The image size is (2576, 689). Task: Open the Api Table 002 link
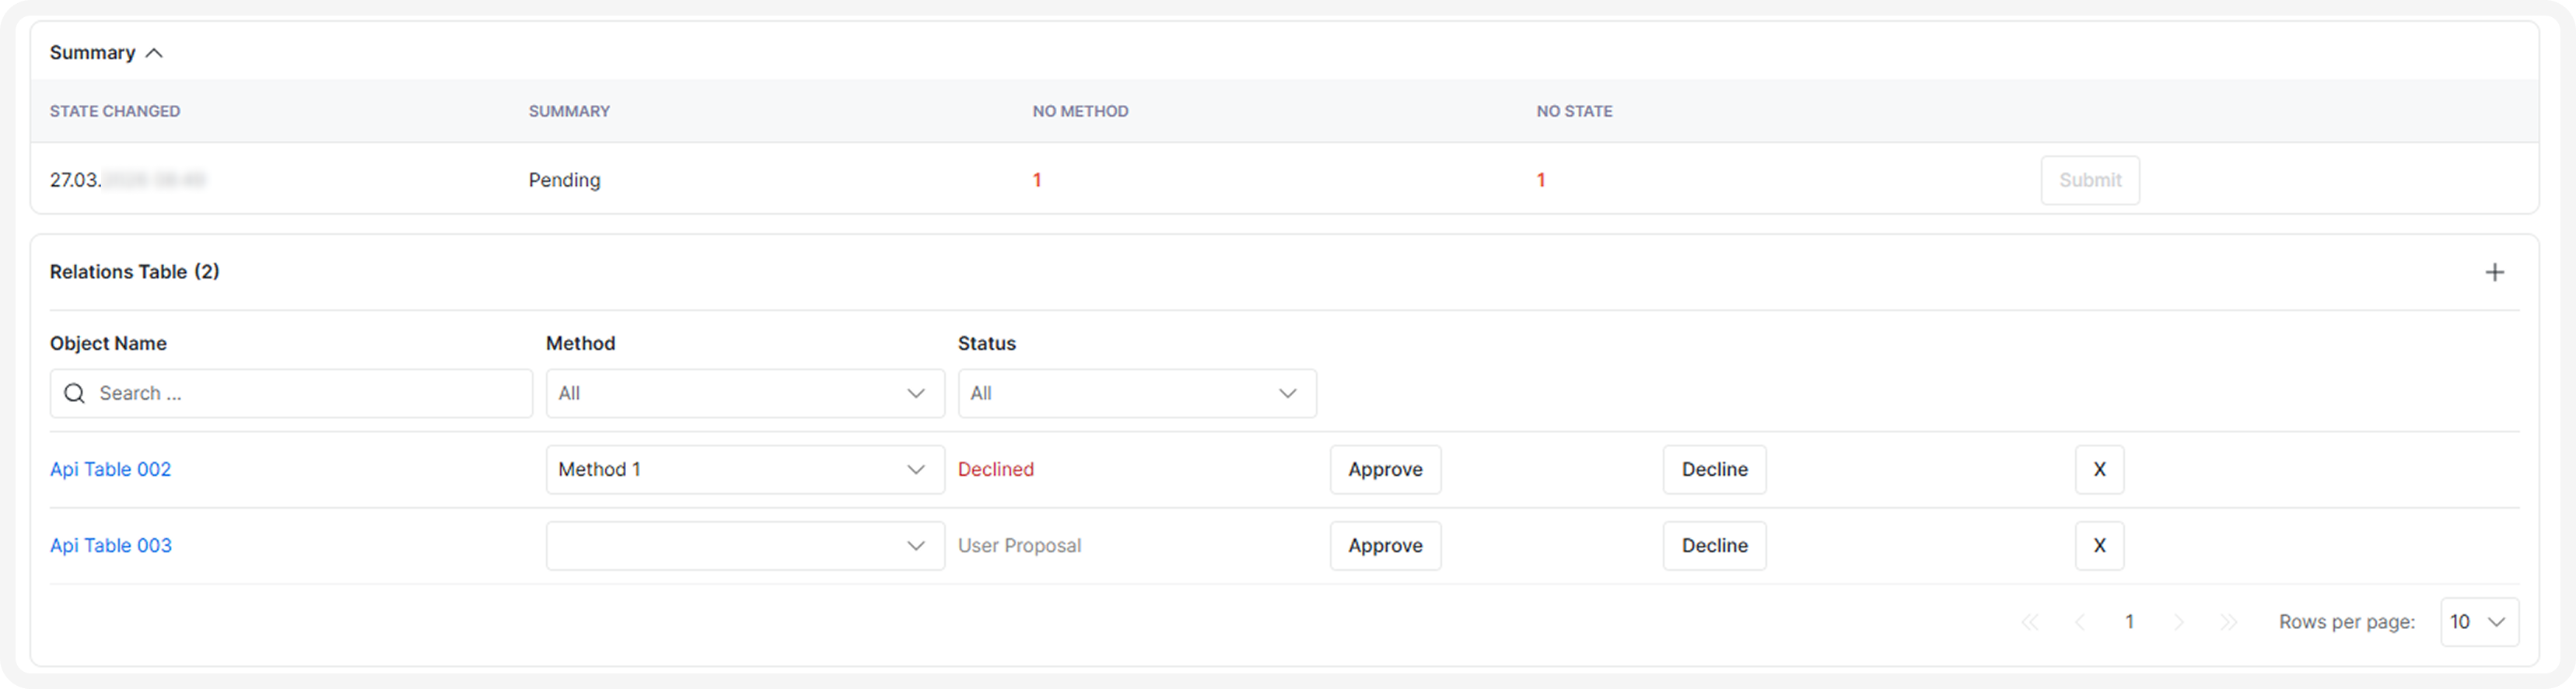point(111,469)
